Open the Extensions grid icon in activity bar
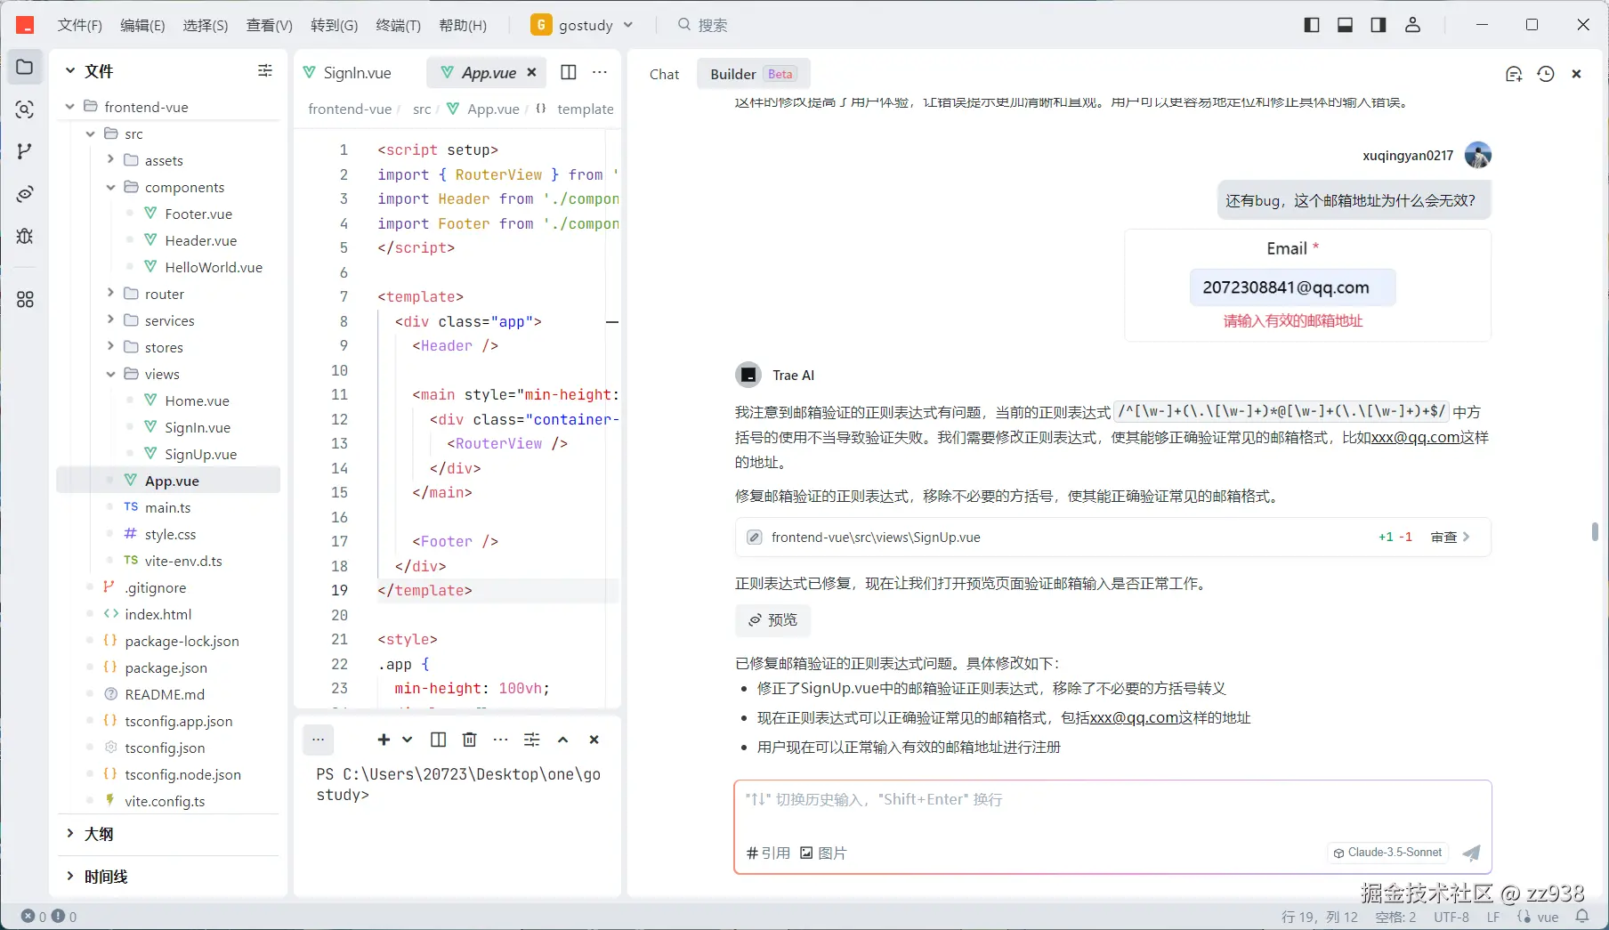Screen dimensions: 1609x930 pyautogui.click(x=24, y=300)
